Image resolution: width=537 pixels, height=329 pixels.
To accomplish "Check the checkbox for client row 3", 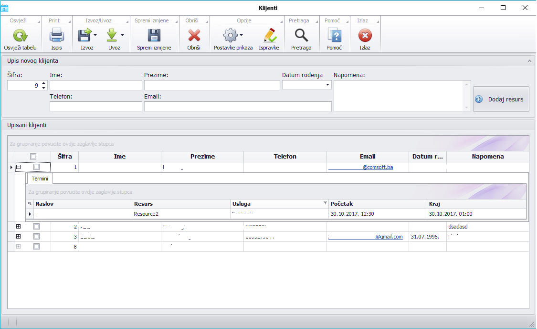I will coord(36,237).
